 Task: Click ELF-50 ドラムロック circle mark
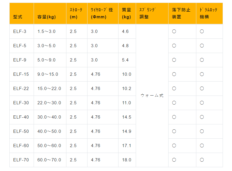[x=202, y=131]
